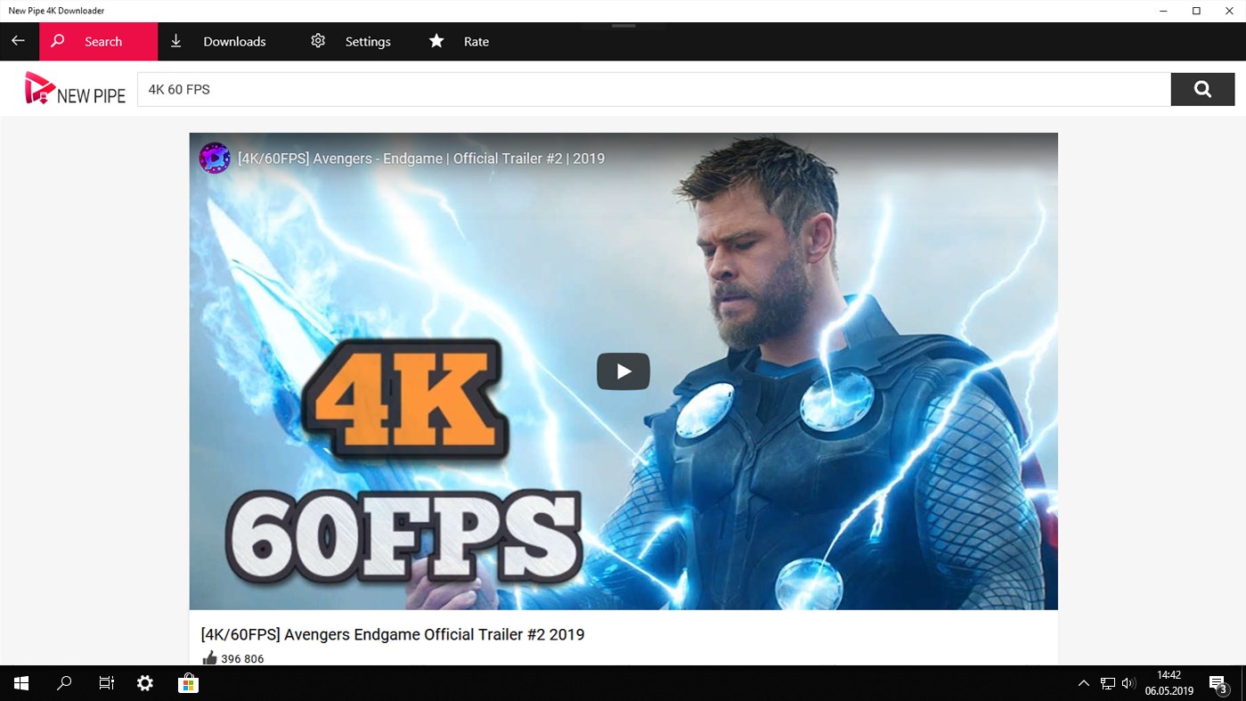The width and height of the screenshot is (1246, 701).
Task: Click the New Pipe logo
Action: tap(75, 89)
